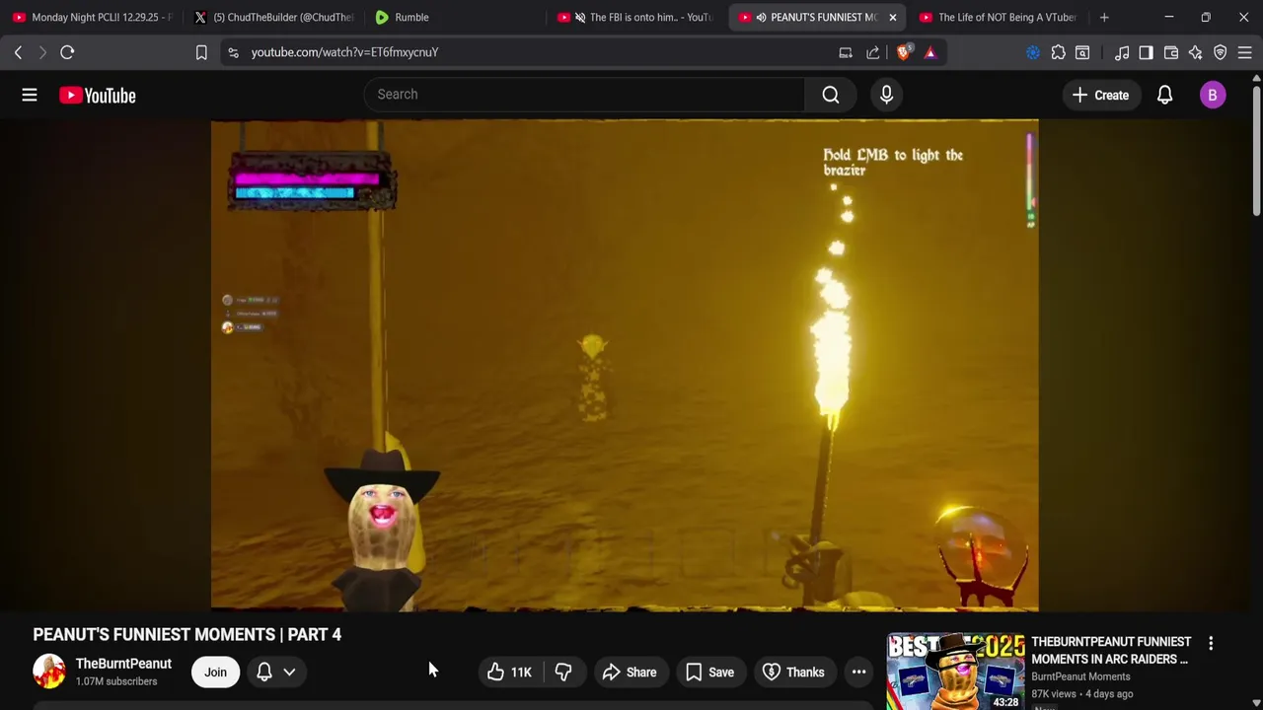1263x710 pixels.
Task: Like the video with 11K likes
Action: (x=509, y=672)
